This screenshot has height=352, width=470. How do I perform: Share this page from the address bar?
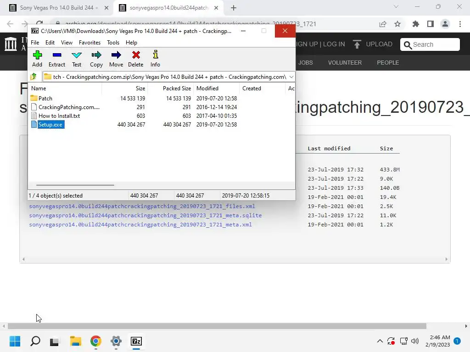[x=383, y=24]
